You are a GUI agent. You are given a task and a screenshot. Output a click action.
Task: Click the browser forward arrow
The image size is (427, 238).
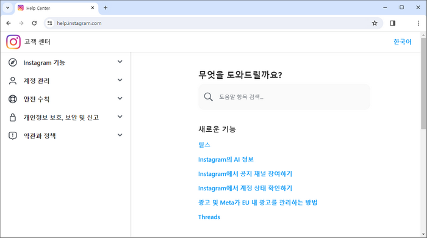[x=21, y=23]
